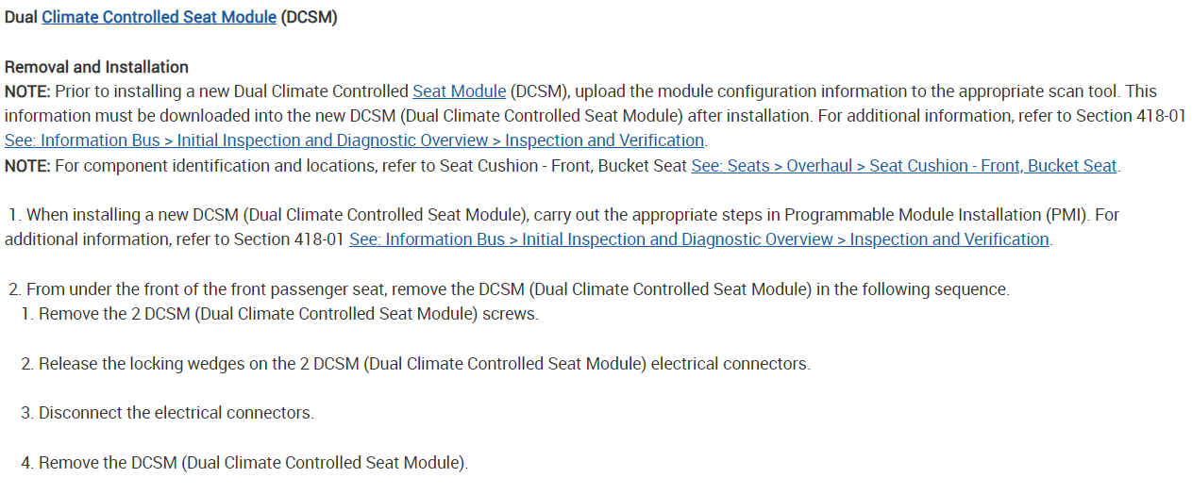This screenshot has width=1192, height=494.
Task: Click the "Seat Module" link in first note
Action: coord(459,91)
